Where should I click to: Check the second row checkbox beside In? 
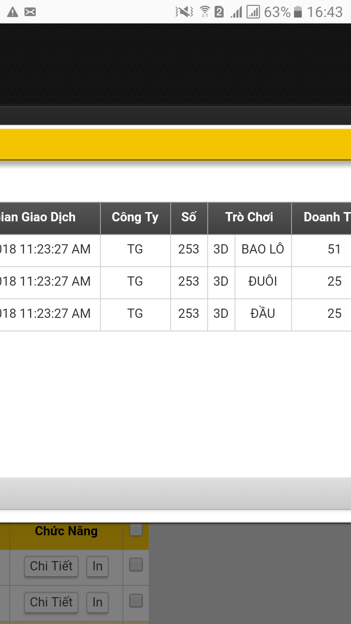click(x=136, y=601)
